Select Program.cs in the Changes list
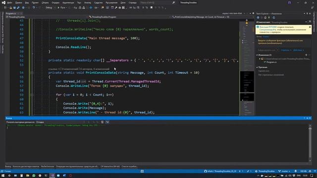This screenshot has width=317, height=178. pos(271,62)
